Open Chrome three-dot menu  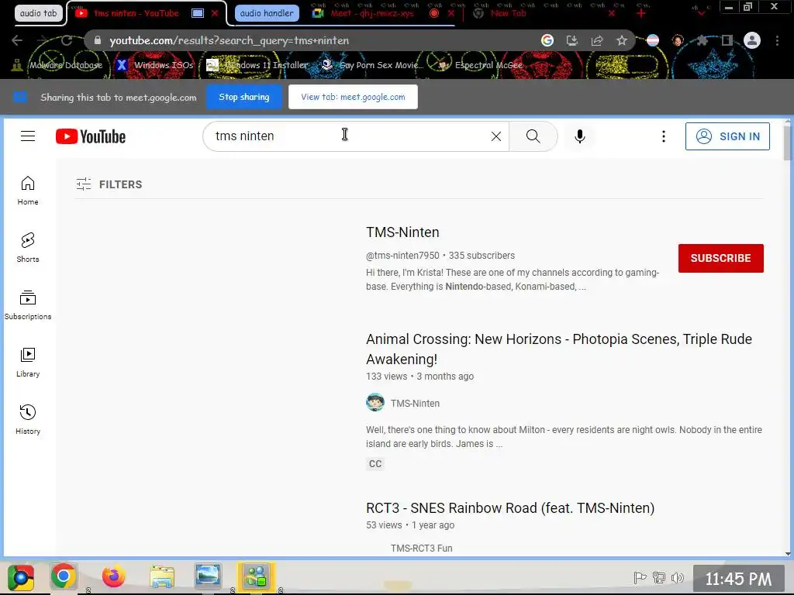click(777, 40)
